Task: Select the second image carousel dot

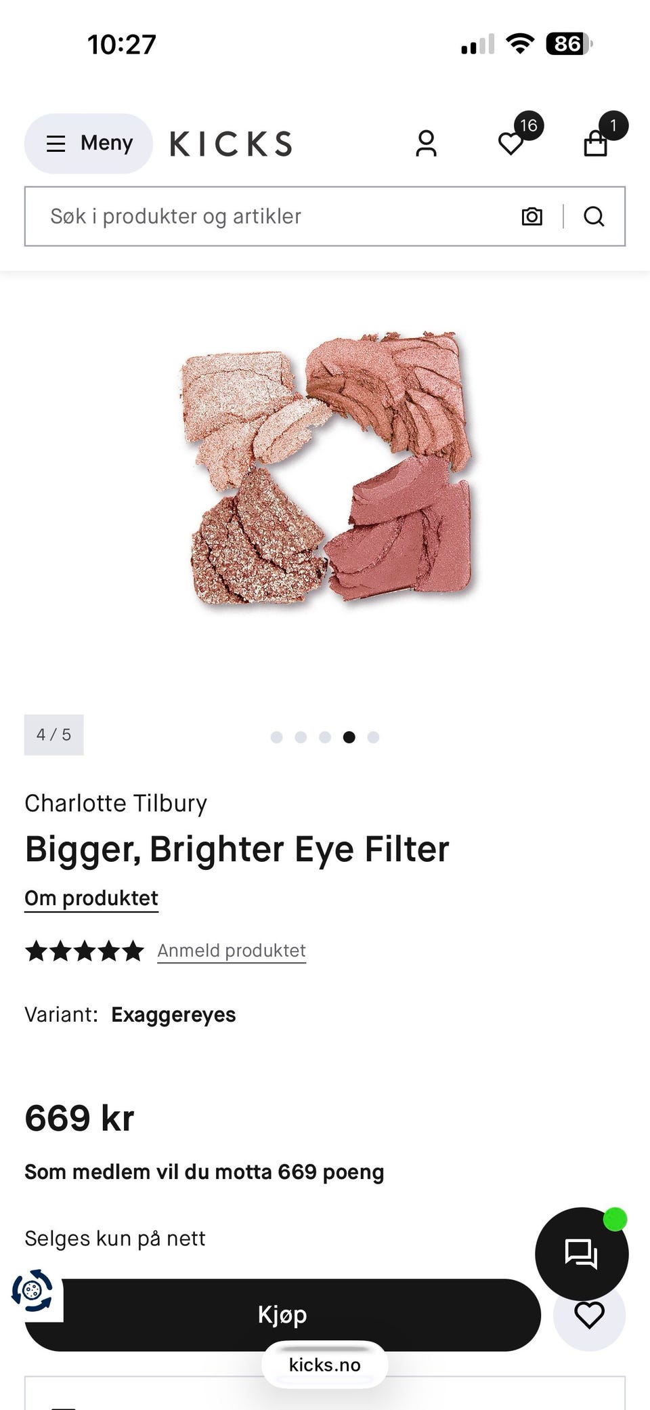Action: pyautogui.click(x=301, y=737)
